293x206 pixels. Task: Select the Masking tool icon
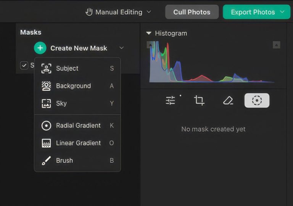pyautogui.click(x=257, y=100)
